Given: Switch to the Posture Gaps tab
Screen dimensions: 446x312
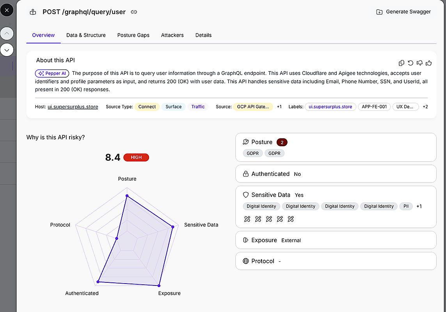Looking at the screenshot, I should 133,35.
